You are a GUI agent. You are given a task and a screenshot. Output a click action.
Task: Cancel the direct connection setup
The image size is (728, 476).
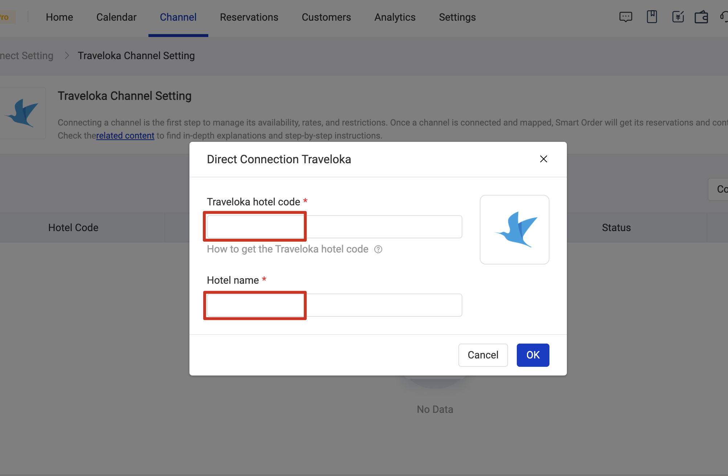click(483, 355)
